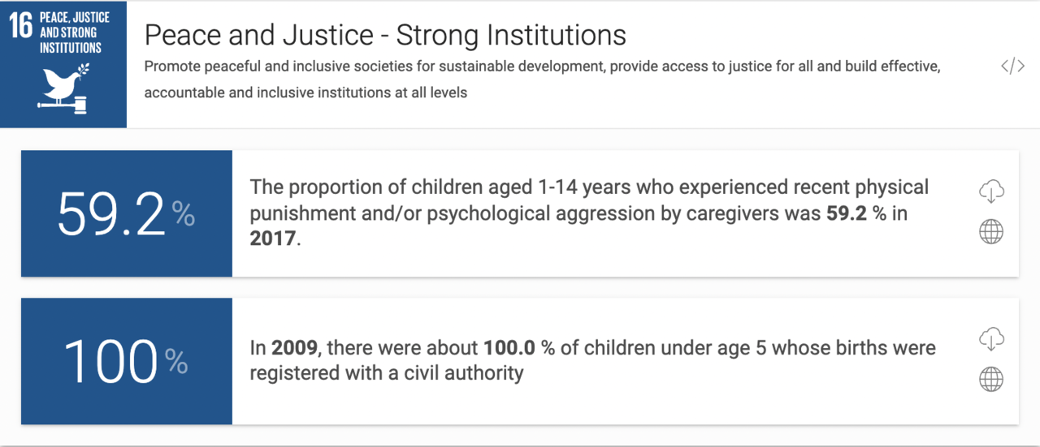
Task: Select the 100 % blue statistic box
Action: (x=127, y=361)
